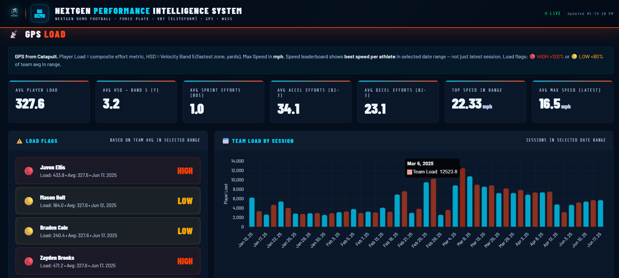Click the Team Load color swatch in the tooltip

click(410, 172)
